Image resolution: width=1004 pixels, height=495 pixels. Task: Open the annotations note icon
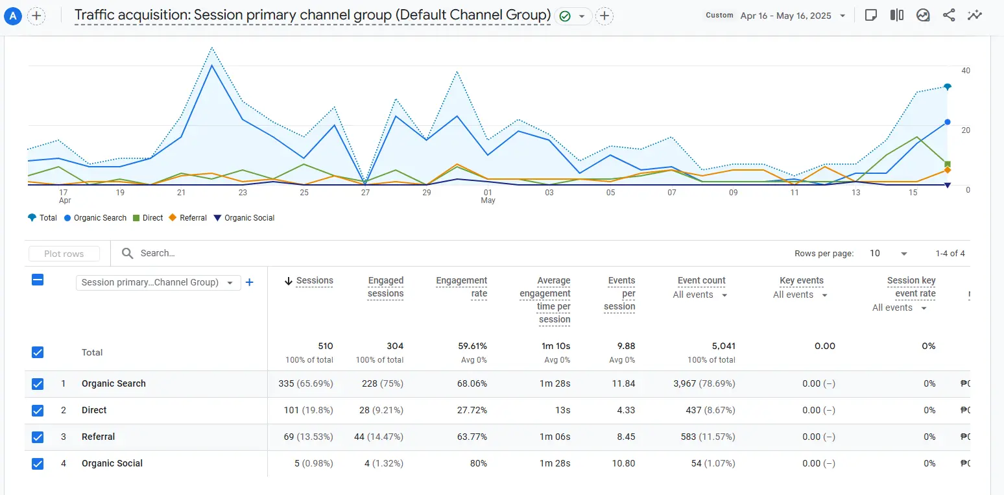(x=871, y=16)
